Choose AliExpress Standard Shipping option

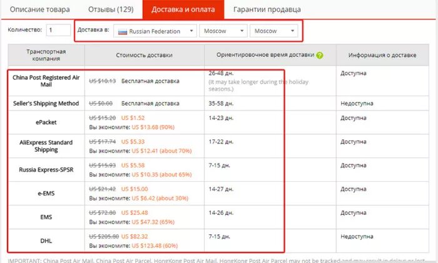point(46,146)
